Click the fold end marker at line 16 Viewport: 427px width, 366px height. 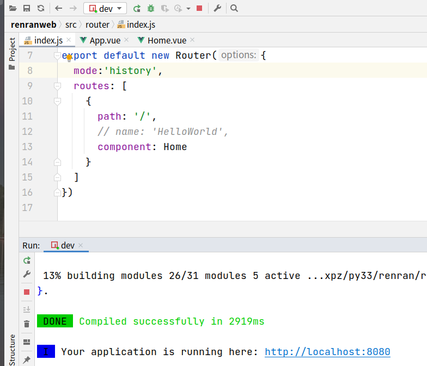click(x=57, y=193)
